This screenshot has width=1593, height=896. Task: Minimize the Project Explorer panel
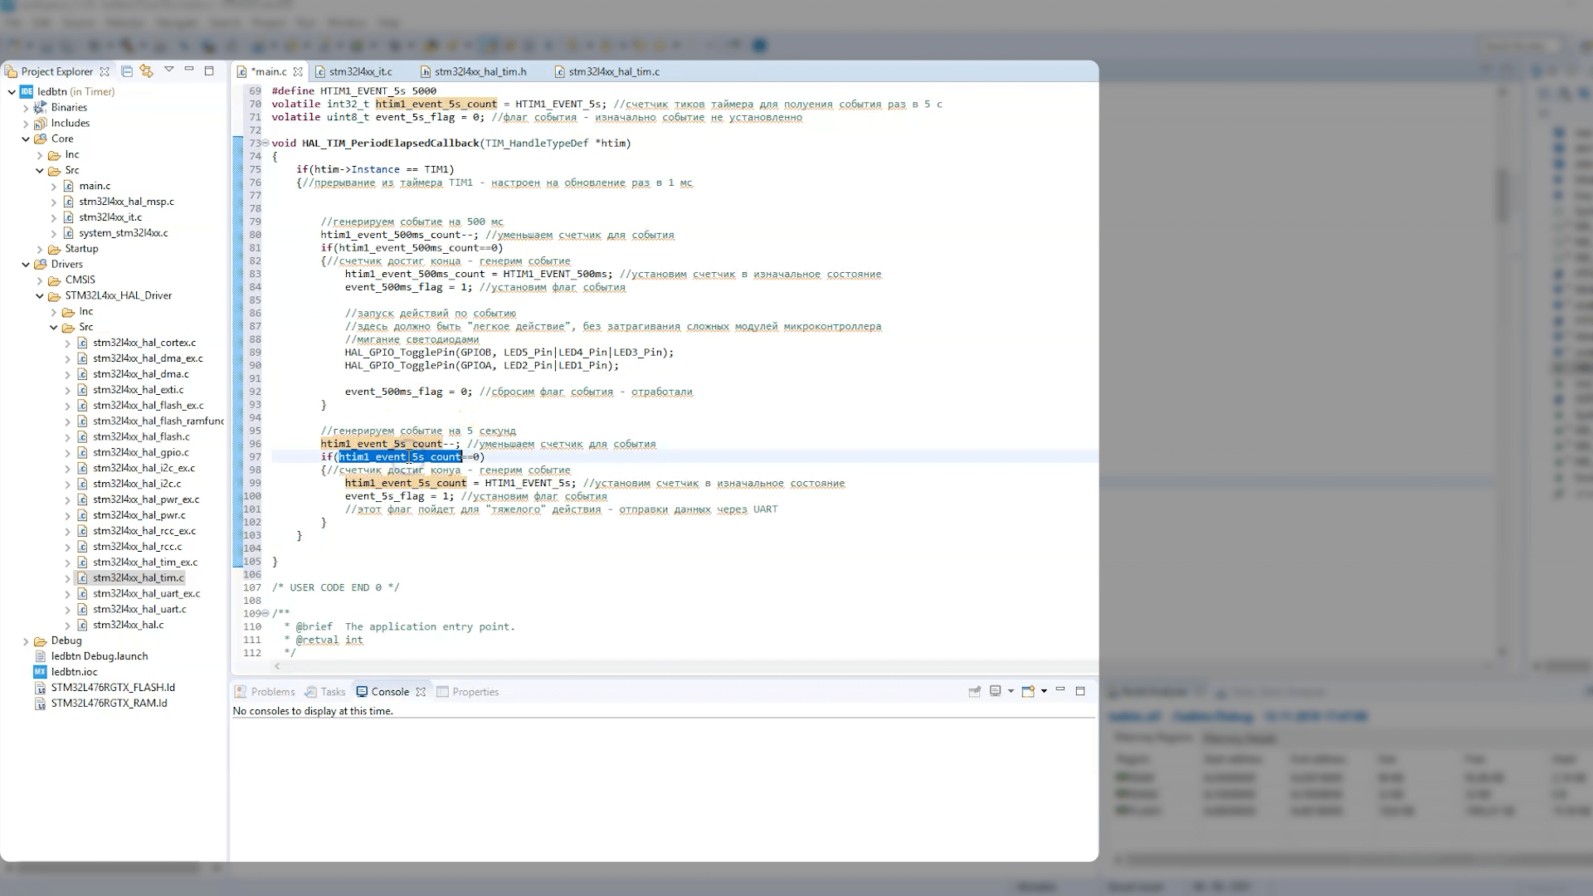189,70
